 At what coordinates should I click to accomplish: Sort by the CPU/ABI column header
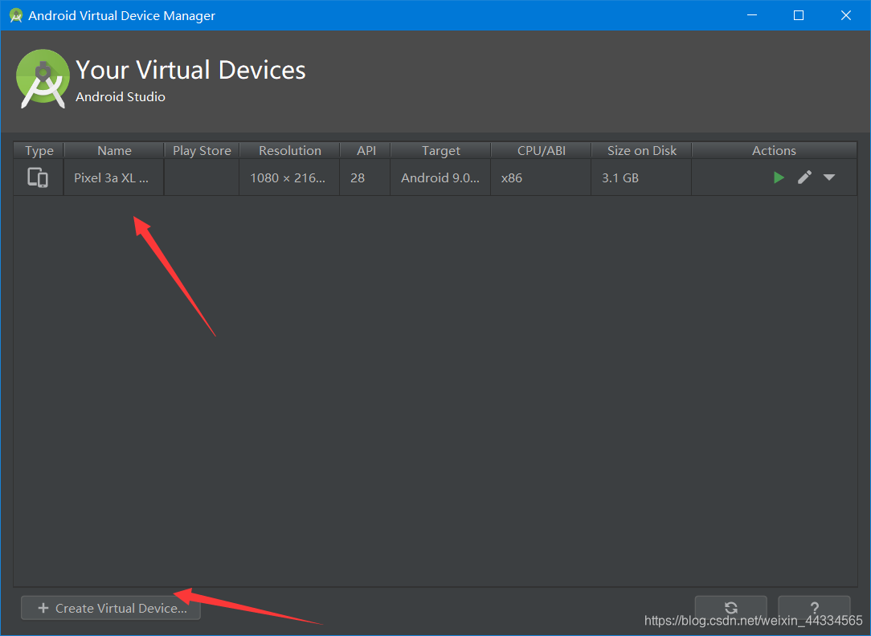coord(542,150)
